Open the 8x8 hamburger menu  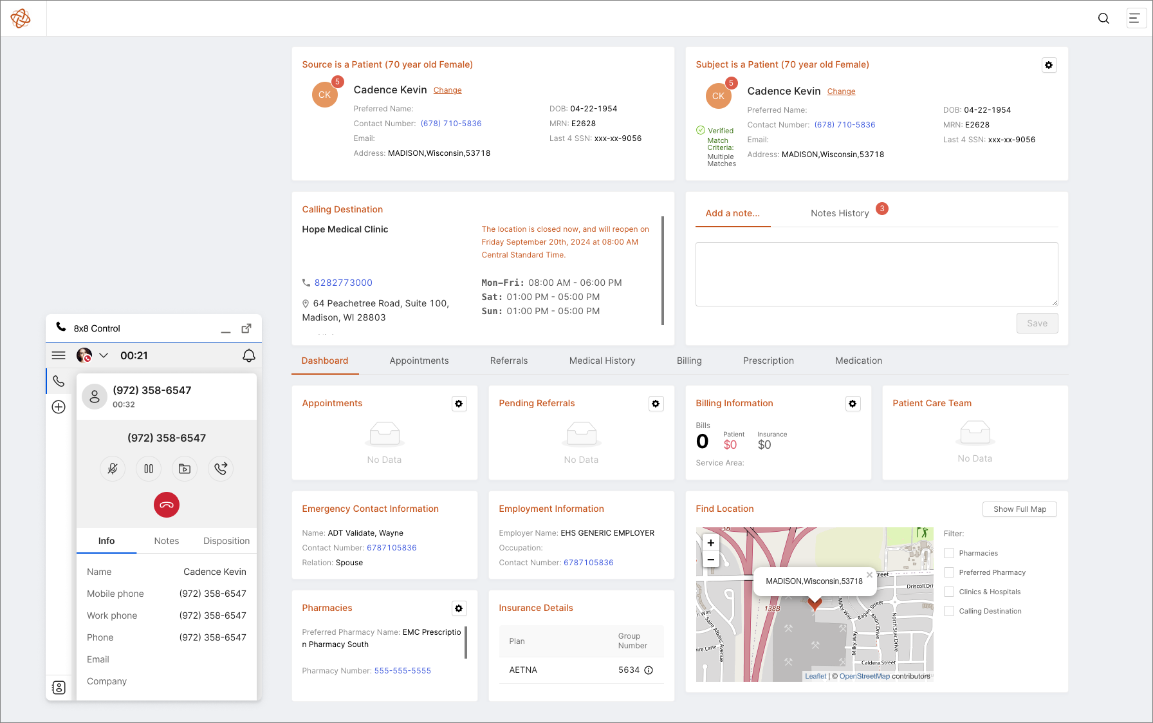(59, 355)
